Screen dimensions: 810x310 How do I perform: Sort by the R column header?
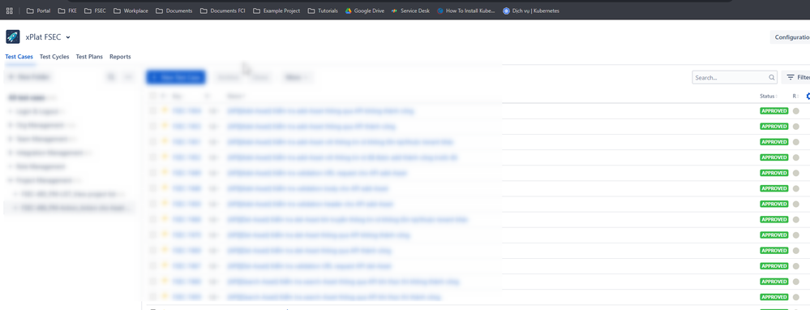[x=795, y=96]
